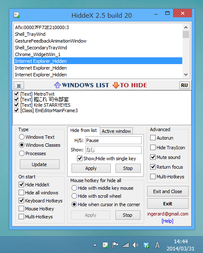
Task: Enable Multi-Hotkeys in Advanced group
Action: (167, 177)
